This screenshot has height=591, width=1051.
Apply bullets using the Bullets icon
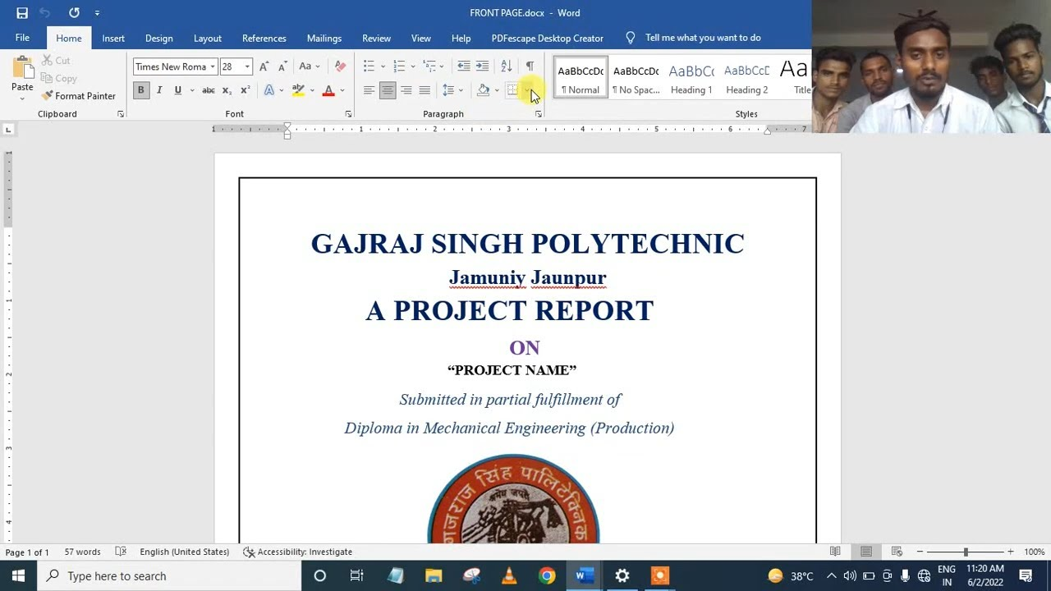368,66
